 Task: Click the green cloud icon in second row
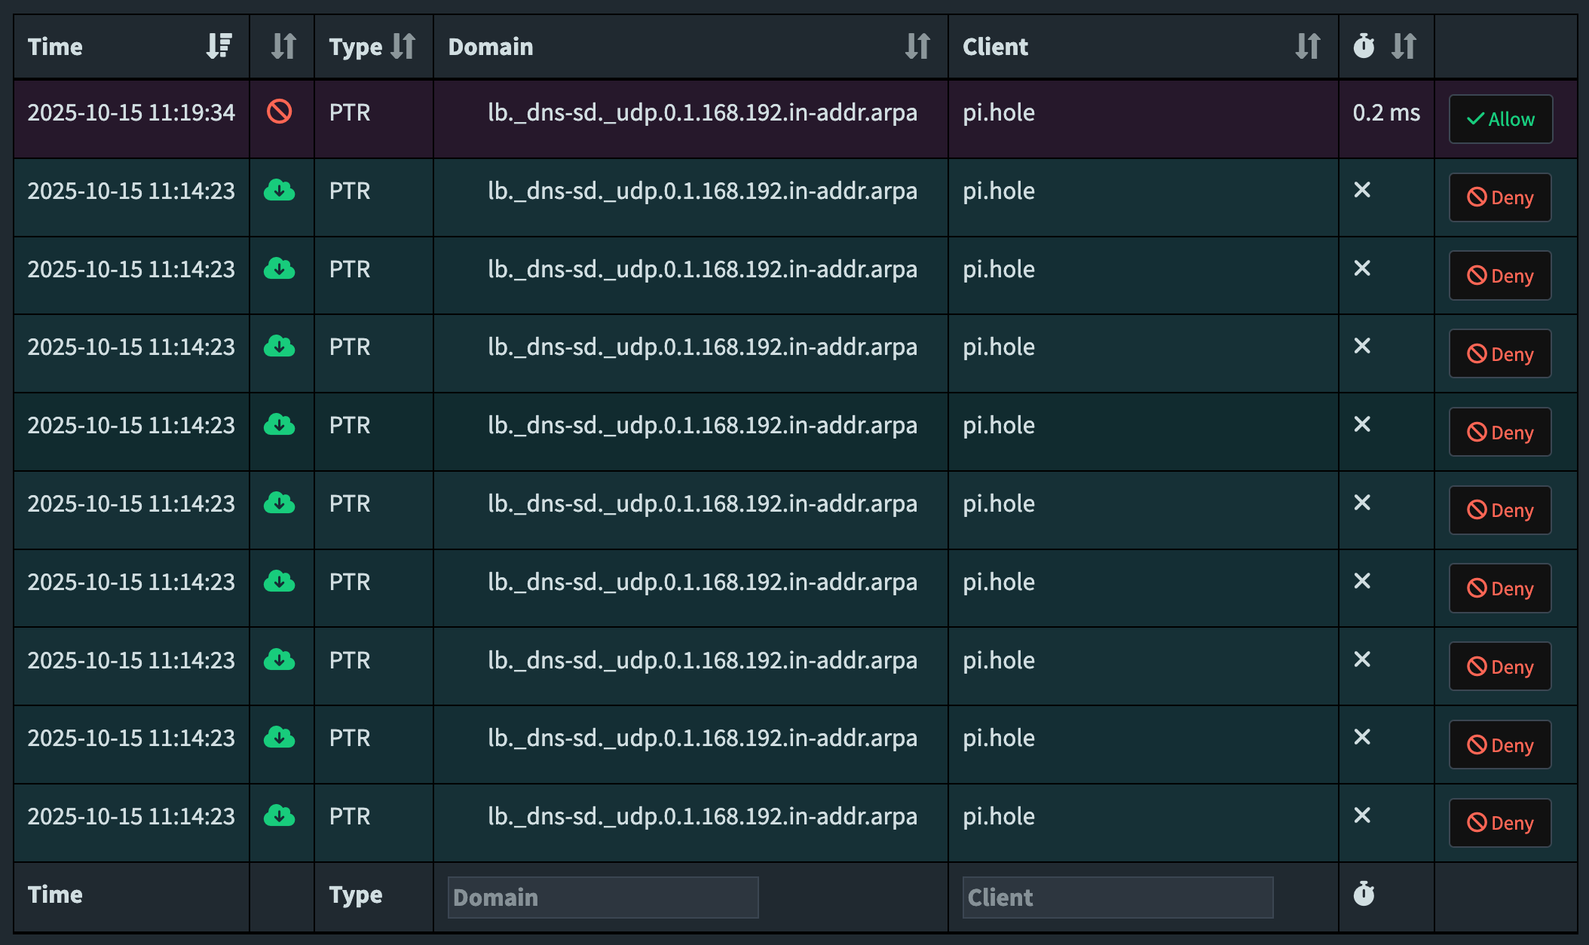(x=279, y=191)
